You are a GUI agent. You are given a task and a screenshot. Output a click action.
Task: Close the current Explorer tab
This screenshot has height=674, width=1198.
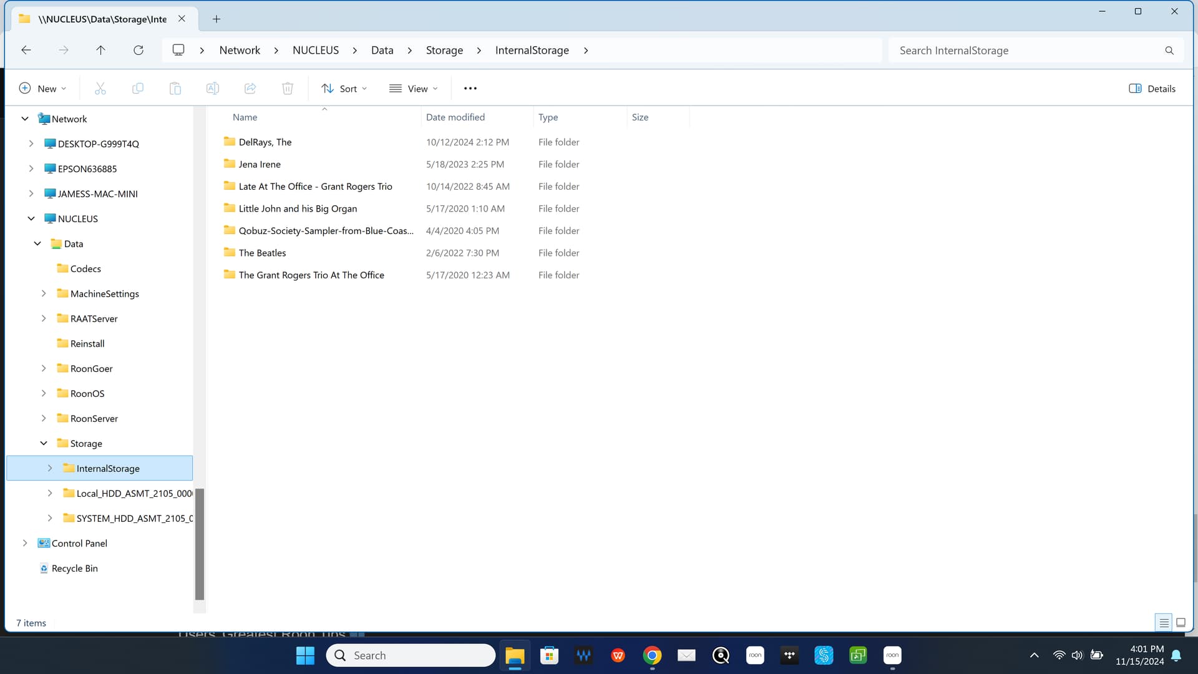pyautogui.click(x=182, y=19)
